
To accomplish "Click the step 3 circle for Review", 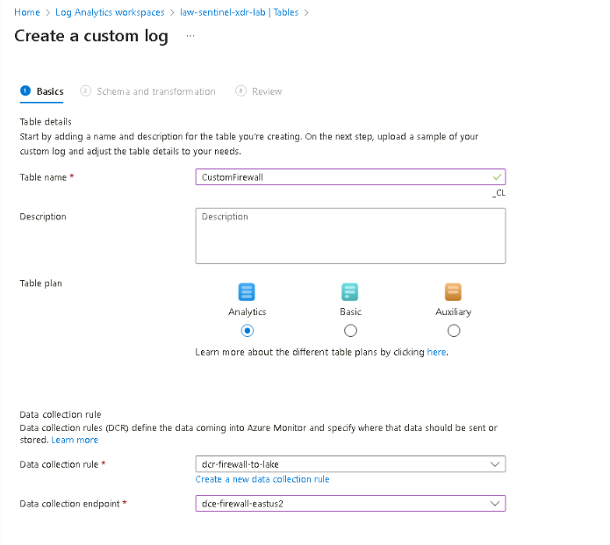I will coord(240,91).
